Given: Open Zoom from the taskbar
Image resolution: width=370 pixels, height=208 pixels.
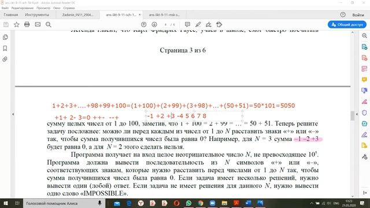Looking at the screenshot, I should click(x=212, y=203).
